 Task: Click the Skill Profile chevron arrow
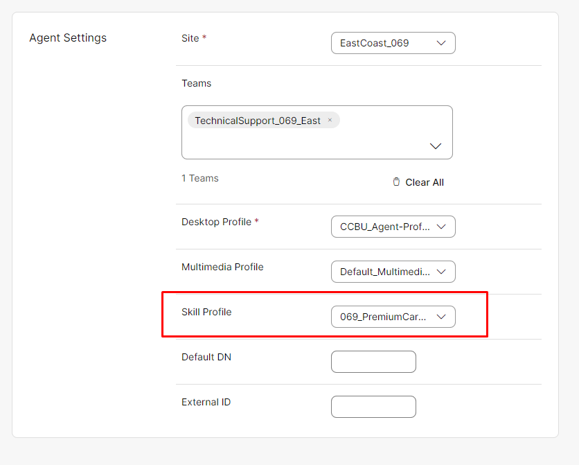pyautogui.click(x=441, y=317)
